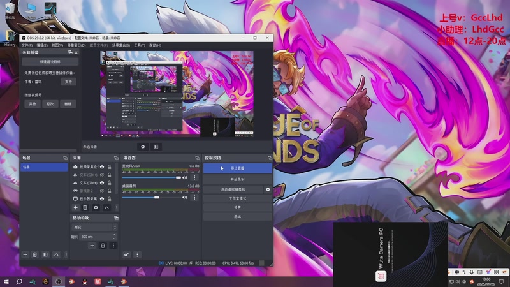Open the 场景集合(S) menu
510x287 pixels.
(x=121, y=45)
